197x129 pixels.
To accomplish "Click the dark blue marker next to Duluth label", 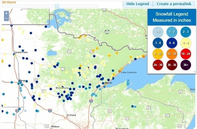I will pos(103,83).
